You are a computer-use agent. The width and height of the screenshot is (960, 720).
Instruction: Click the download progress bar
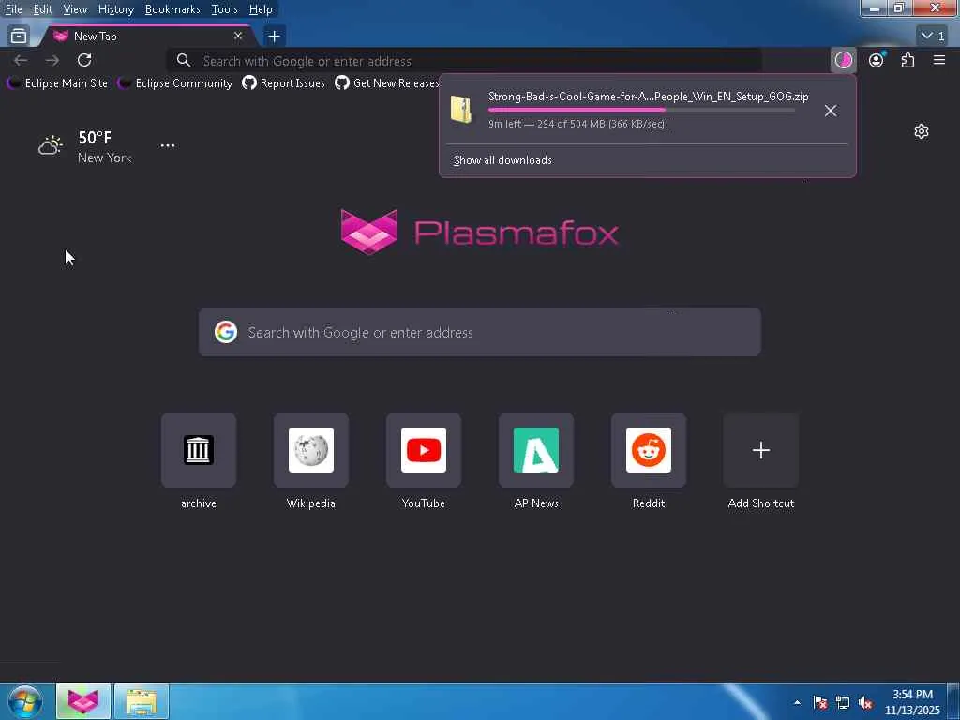pyautogui.click(x=641, y=110)
